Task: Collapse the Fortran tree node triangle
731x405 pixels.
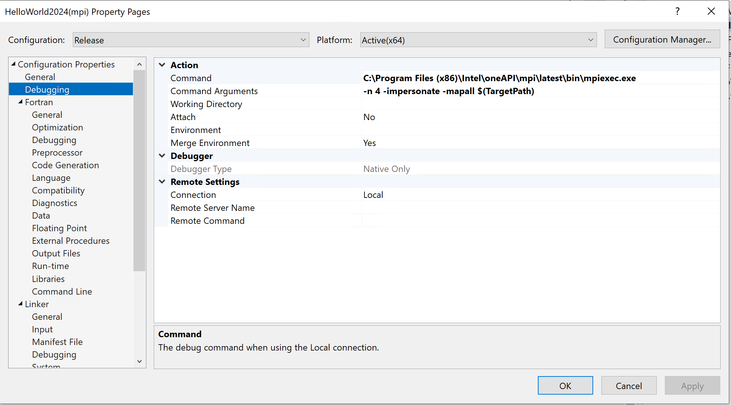Action: click(x=20, y=102)
